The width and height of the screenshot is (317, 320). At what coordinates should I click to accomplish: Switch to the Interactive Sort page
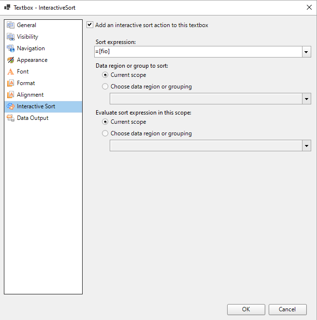click(36, 106)
